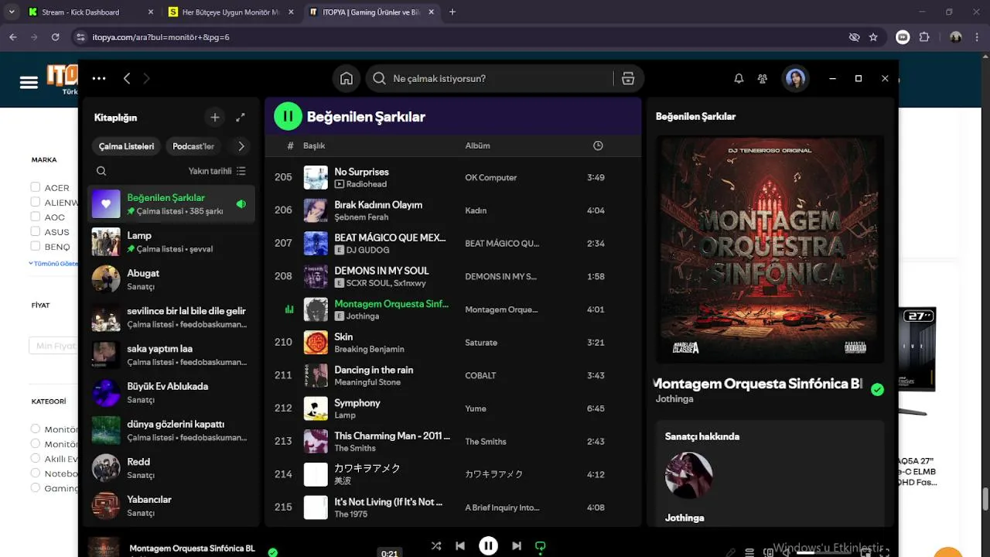
Task: Search in library with magnifier icon
Action: click(101, 171)
